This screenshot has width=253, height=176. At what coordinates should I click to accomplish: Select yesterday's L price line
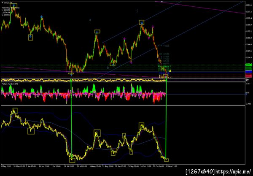click(x=6, y=12)
